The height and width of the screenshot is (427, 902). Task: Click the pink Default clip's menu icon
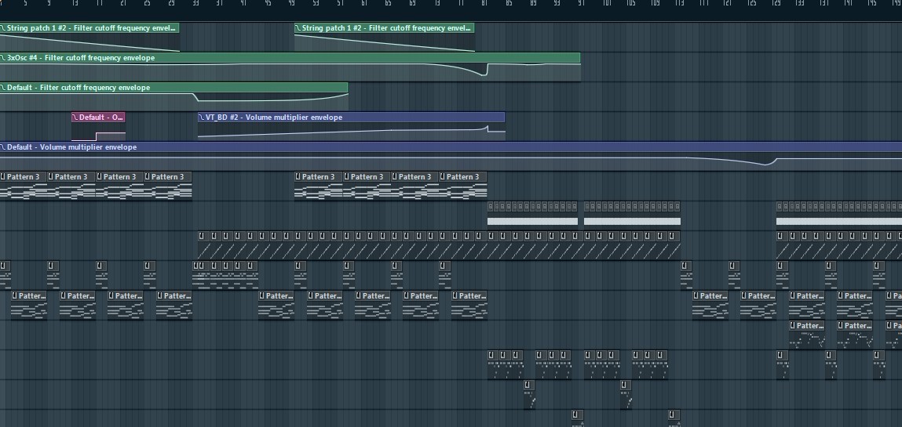[x=75, y=118]
